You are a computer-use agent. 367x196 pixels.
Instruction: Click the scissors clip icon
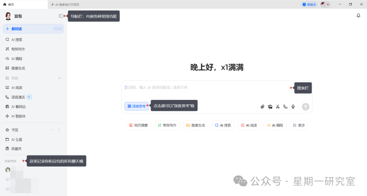[x=278, y=107]
